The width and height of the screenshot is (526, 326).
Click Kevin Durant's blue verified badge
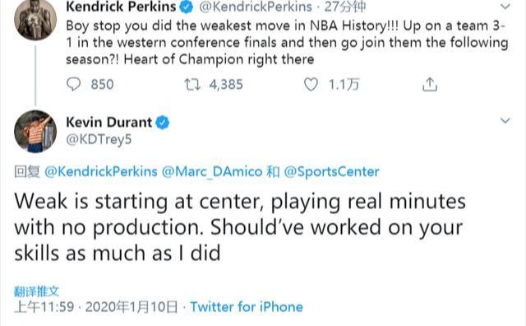tap(163, 123)
